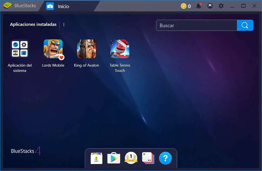Close the BlueStacks window
Image resolution: width=262 pixels, height=171 pixels.
click(254, 6)
